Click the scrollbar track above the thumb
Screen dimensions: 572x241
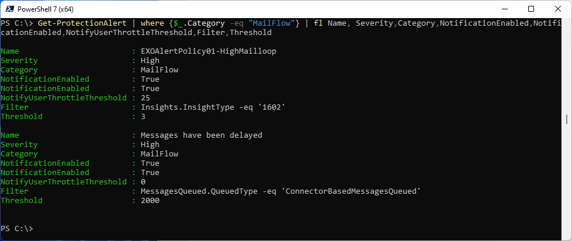tap(567, 65)
